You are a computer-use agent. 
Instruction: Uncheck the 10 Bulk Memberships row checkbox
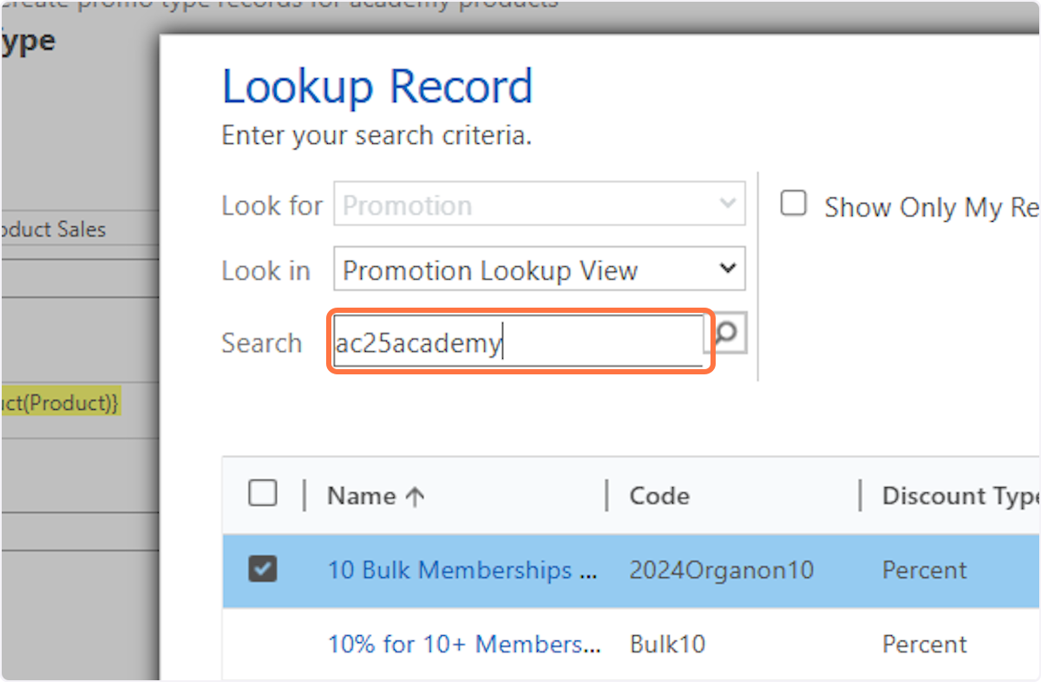[x=263, y=569]
